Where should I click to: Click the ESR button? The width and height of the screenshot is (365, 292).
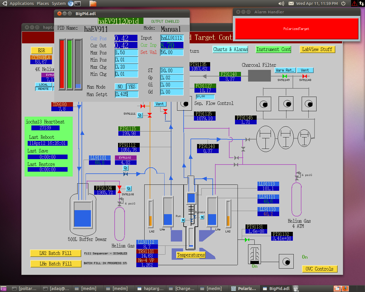42,50
